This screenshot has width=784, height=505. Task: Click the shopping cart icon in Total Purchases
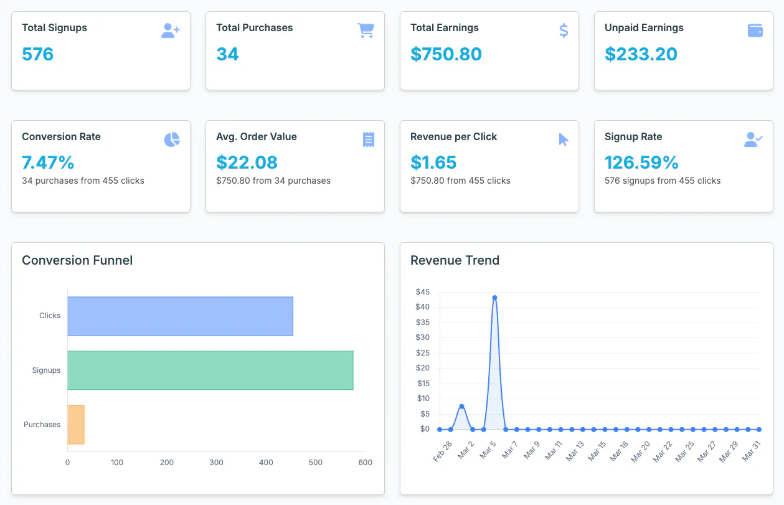click(366, 31)
